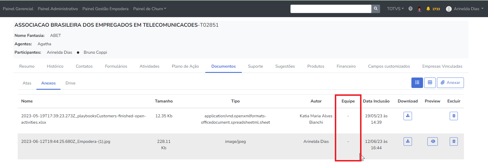Delete the Empodera jpg attachment
488x162 pixels.
click(x=454, y=141)
